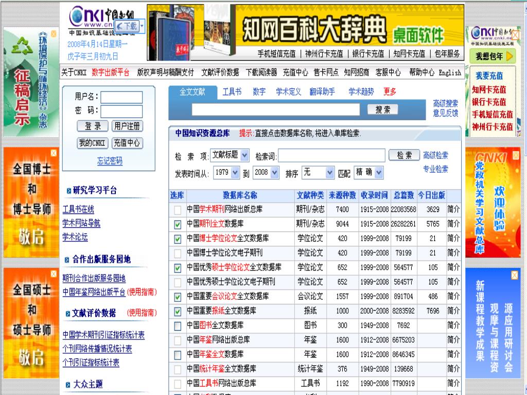
Task: Open the 更多 tab
Action: point(390,92)
